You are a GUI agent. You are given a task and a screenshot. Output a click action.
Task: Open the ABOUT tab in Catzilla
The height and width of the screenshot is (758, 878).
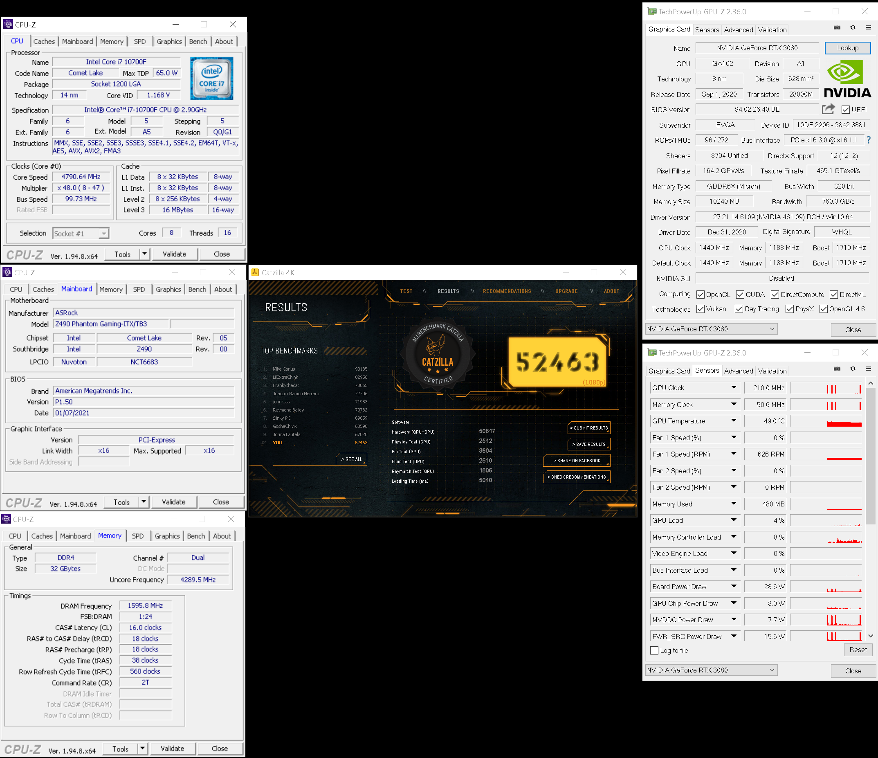(611, 291)
